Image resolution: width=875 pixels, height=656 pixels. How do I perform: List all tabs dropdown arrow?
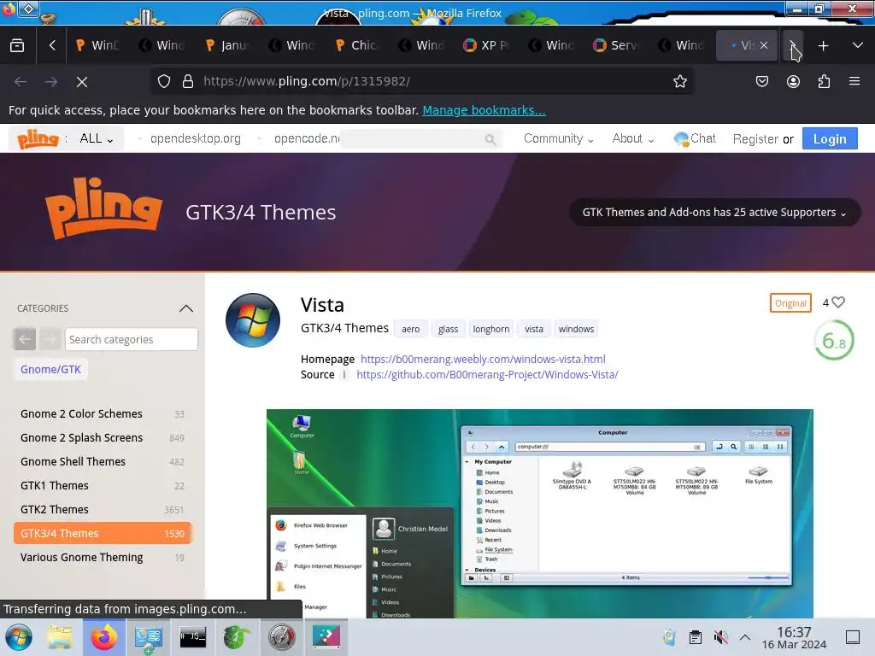[858, 45]
